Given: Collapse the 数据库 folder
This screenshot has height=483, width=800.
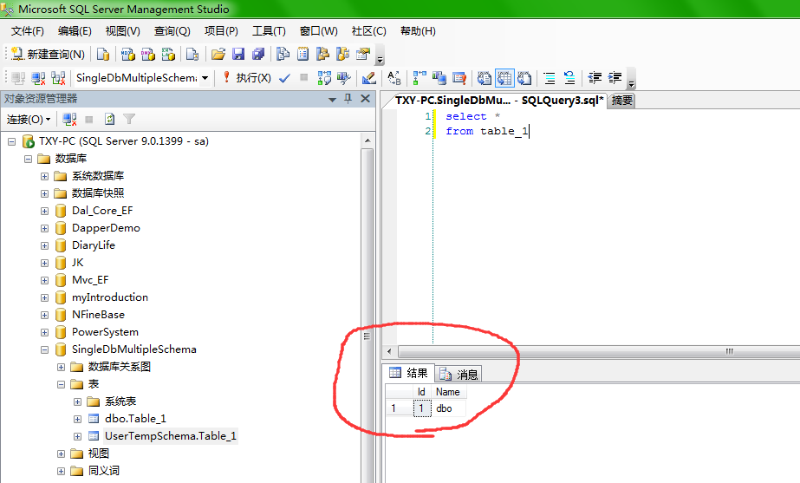Looking at the screenshot, I should (x=28, y=159).
